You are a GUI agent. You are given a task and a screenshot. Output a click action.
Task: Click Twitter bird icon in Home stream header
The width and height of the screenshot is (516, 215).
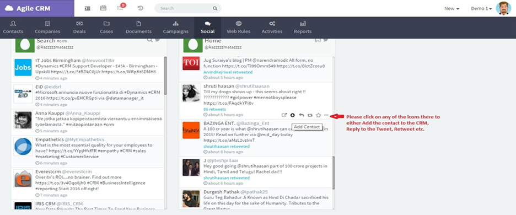click(325, 40)
